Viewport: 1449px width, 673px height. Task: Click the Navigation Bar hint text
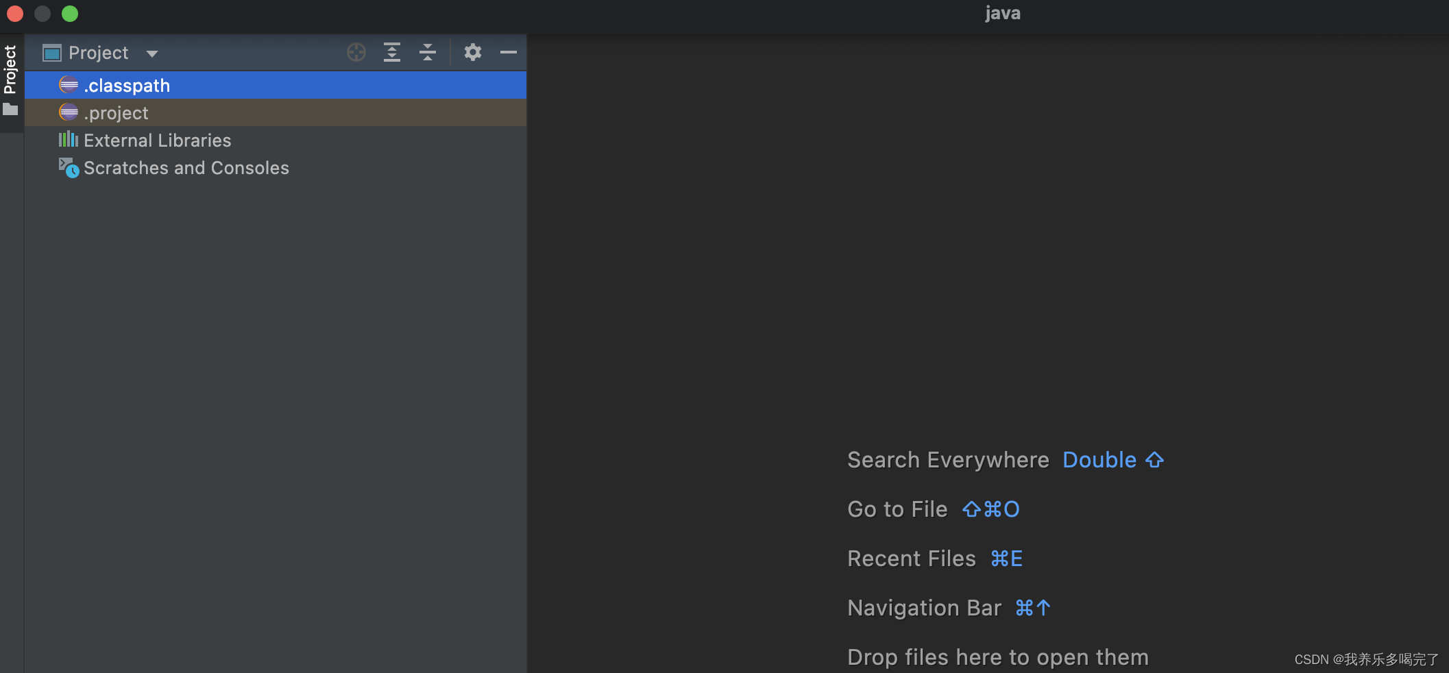[x=925, y=608]
